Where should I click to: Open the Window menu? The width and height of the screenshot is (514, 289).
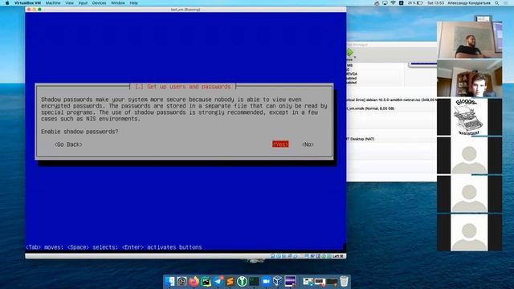(118, 3)
